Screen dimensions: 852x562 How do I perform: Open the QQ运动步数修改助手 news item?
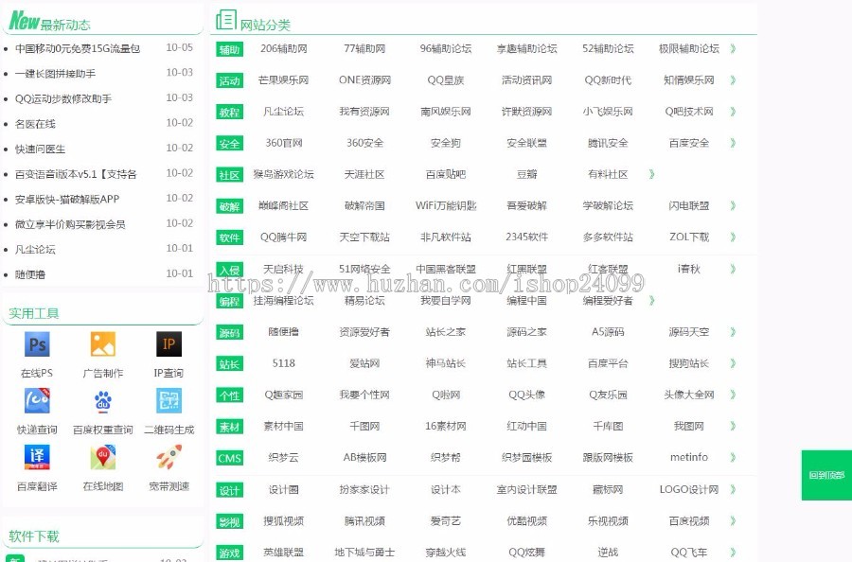click(63, 98)
